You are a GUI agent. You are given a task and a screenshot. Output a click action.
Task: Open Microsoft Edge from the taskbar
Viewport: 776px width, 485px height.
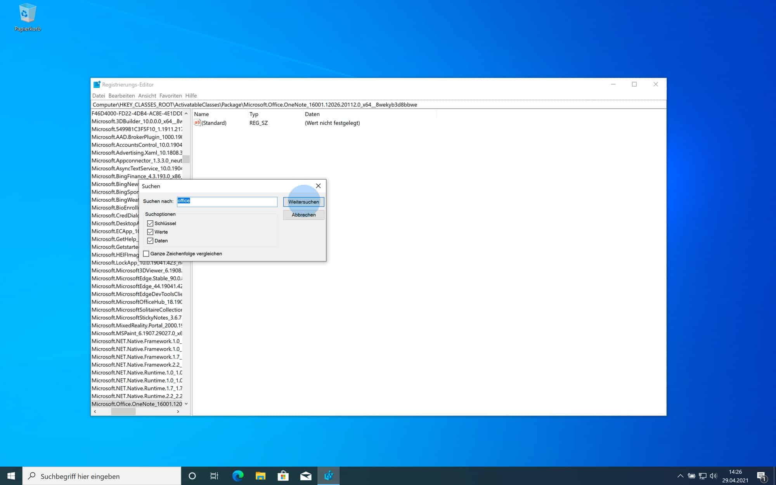tap(237, 476)
